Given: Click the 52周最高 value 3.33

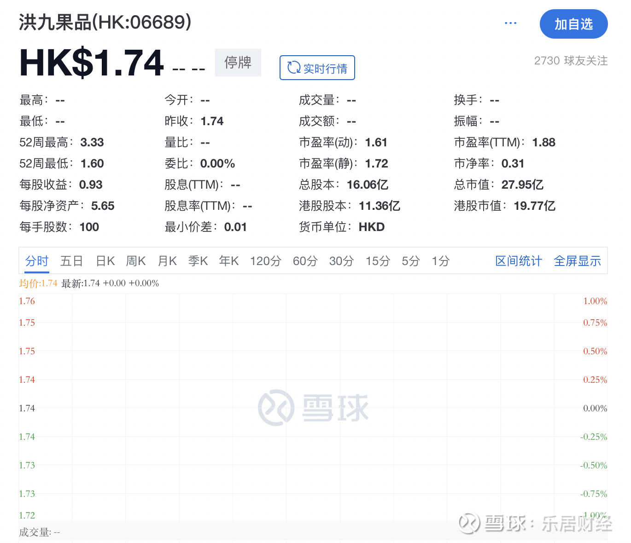Looking at the screenshot, I should [x=92, y=143].
